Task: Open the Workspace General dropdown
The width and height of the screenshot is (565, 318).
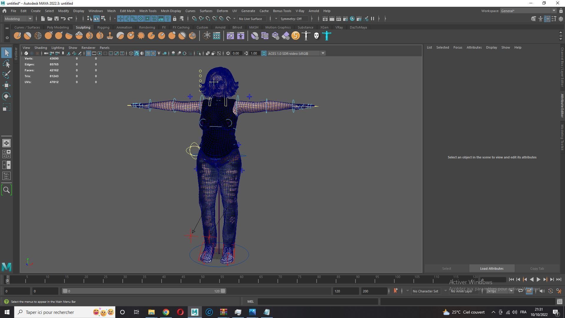Action: 528,11
